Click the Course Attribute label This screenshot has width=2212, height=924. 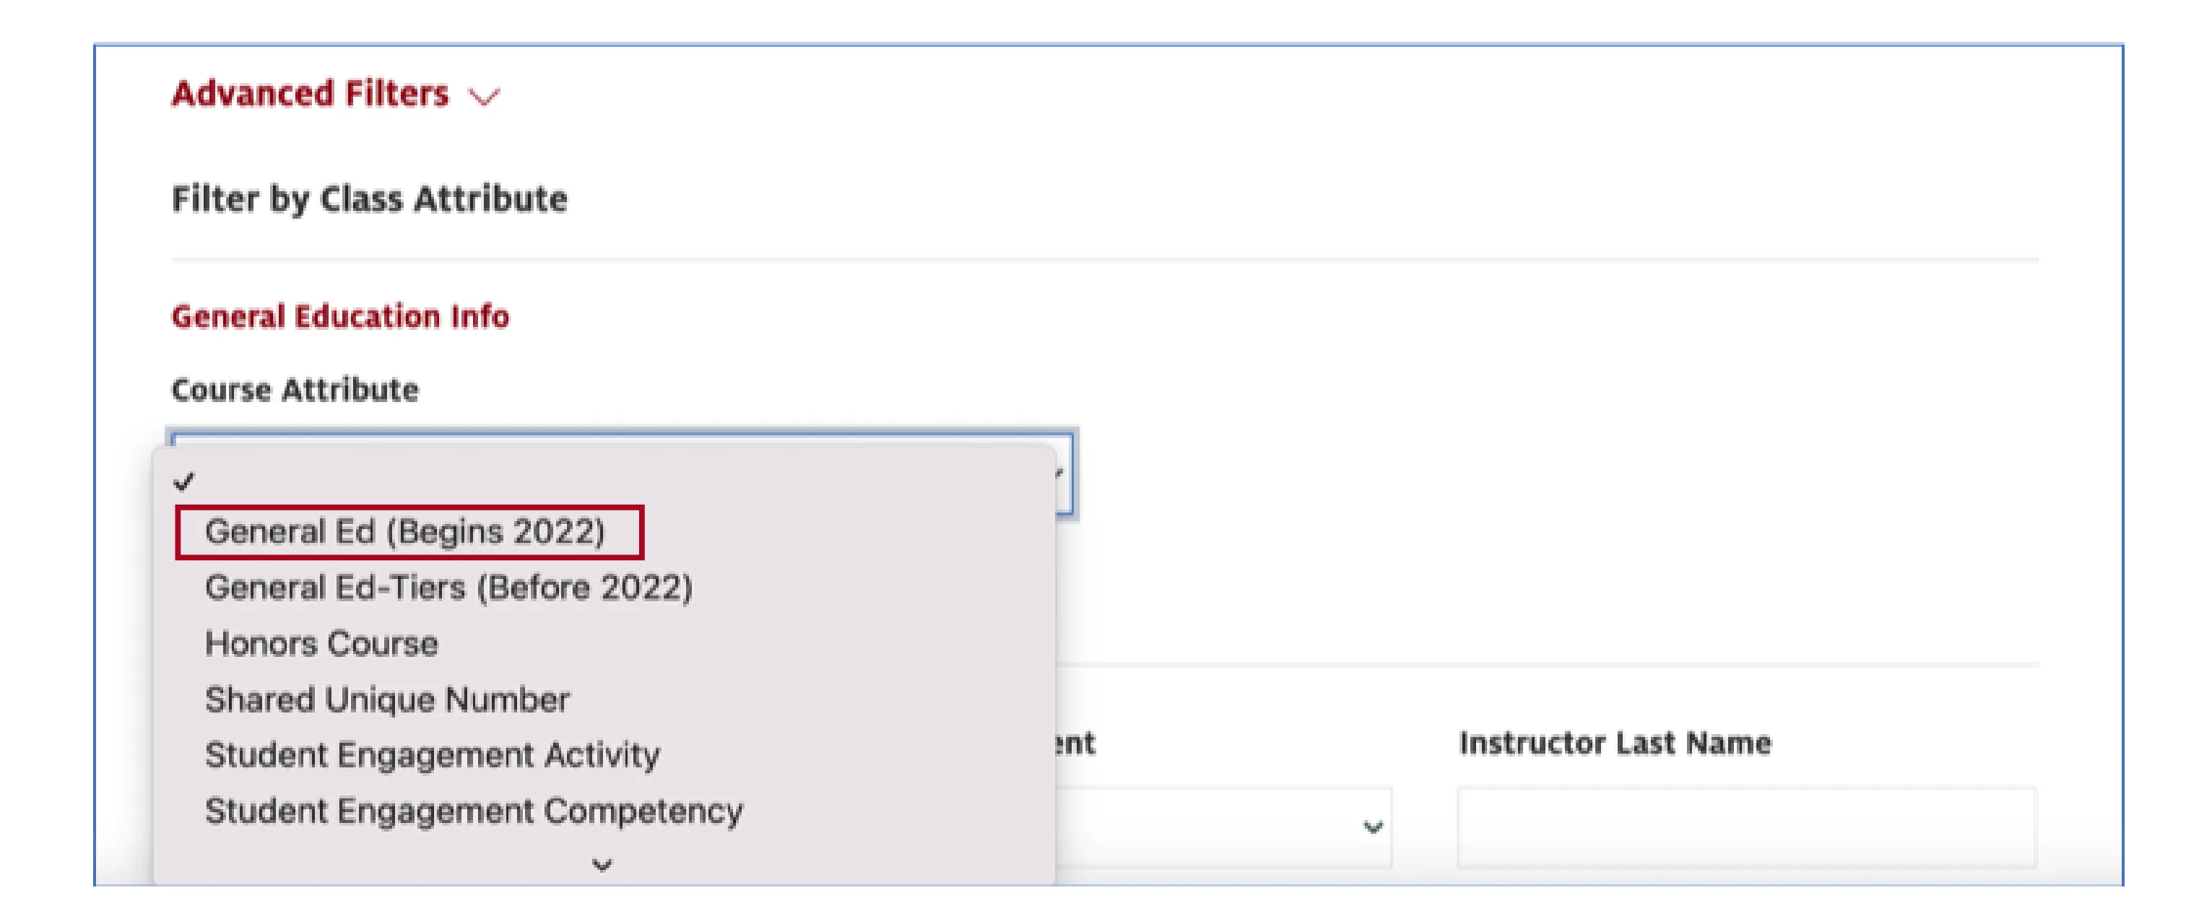point(295,390)
